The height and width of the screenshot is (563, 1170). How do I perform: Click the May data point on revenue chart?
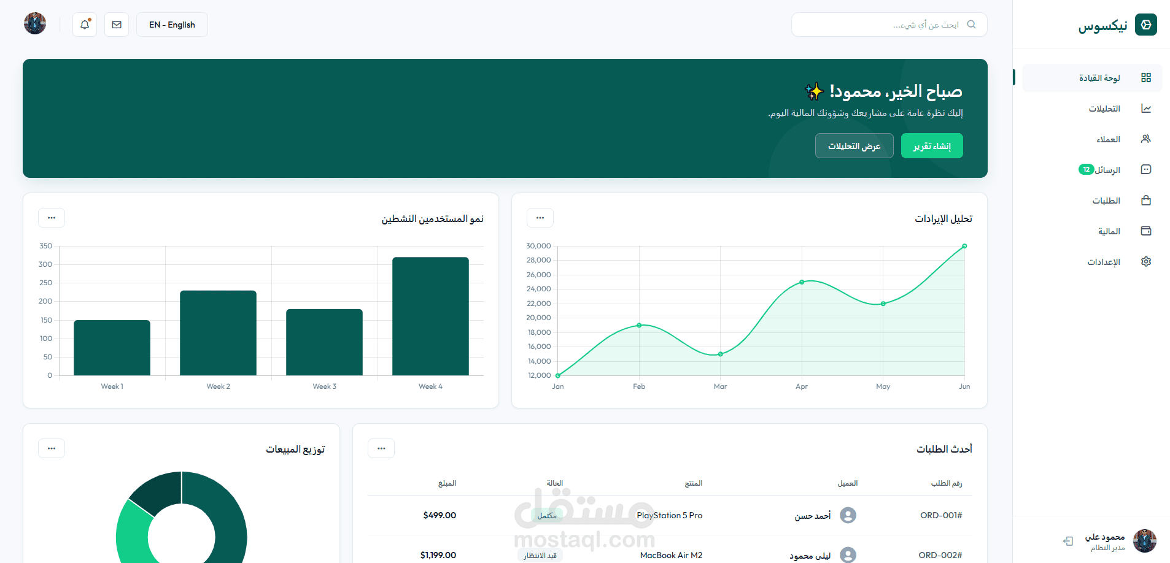883,304
